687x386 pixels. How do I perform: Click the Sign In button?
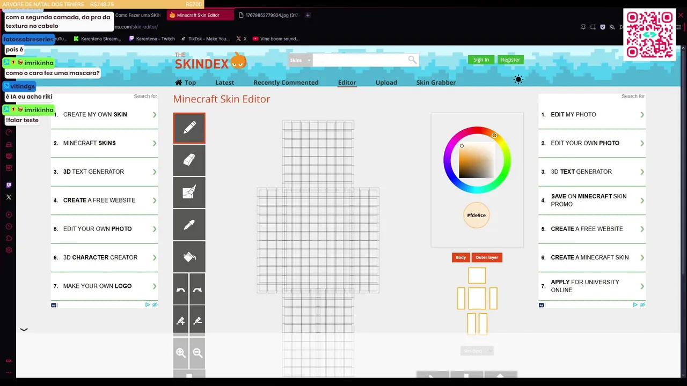coord(481,60)
